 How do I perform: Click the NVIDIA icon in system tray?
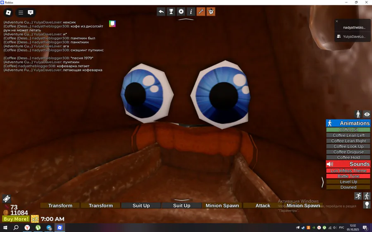314,227
